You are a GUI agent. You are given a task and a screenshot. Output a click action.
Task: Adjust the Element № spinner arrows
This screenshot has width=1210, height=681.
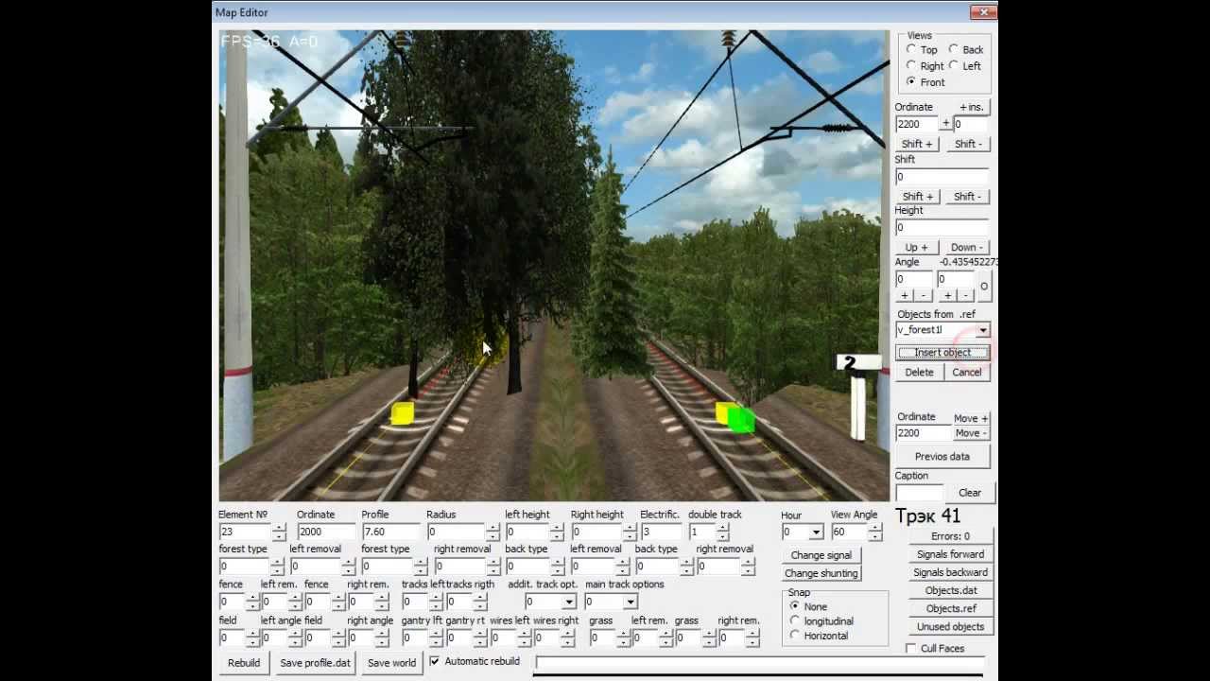(279, 533)
